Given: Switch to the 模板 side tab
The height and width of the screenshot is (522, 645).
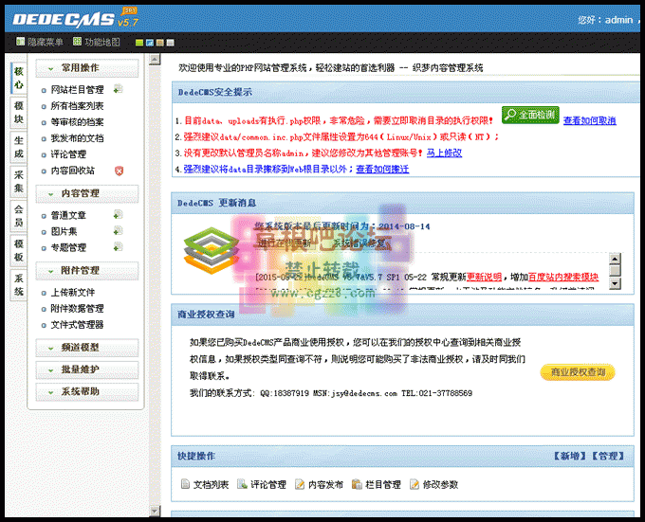Looking at the screenshot, I should click(19, 250).
